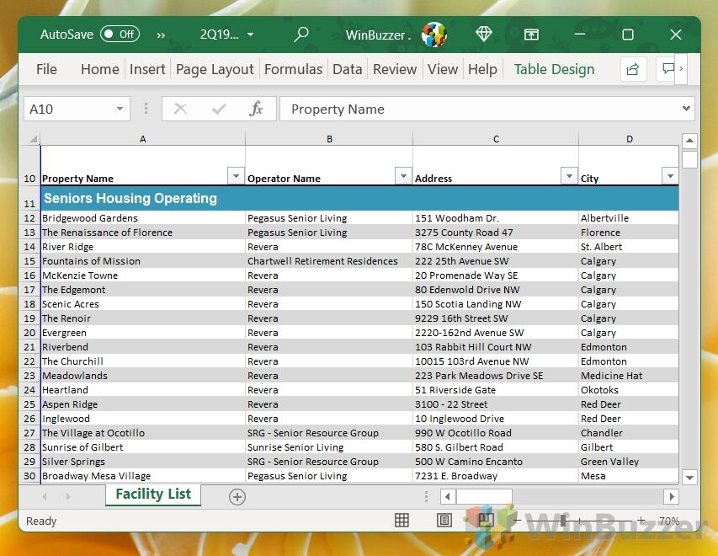Click the horizontal scrollbar thumb
718x556 pixels.
(484, 496)
